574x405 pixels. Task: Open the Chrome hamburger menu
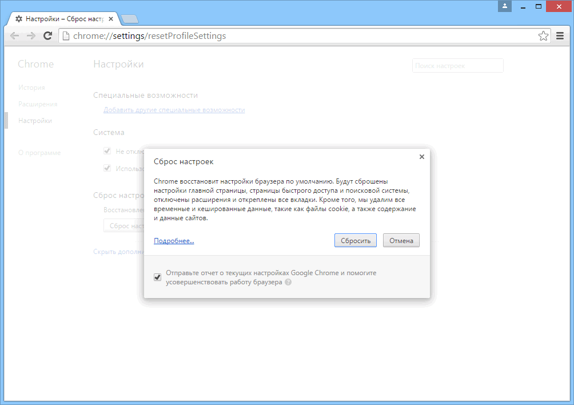pyautogui.click(x=560, y=36)
